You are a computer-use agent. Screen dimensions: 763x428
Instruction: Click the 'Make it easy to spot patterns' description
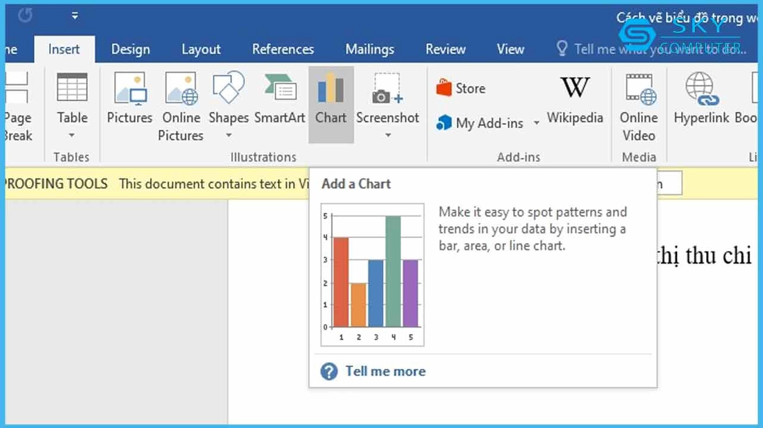pos(532,228)
